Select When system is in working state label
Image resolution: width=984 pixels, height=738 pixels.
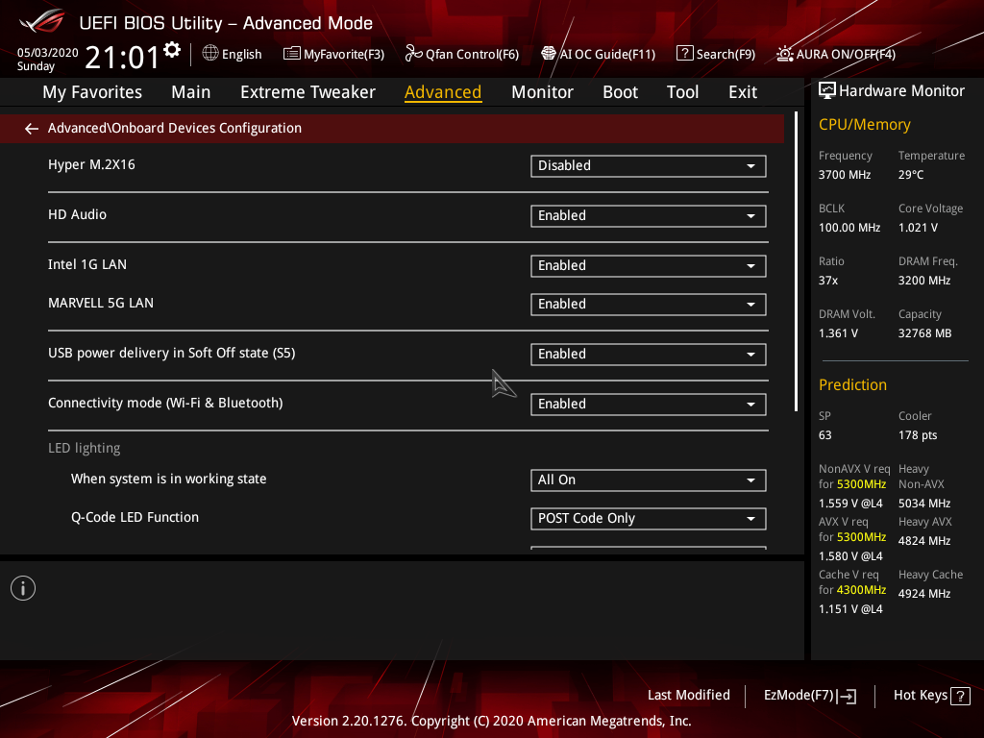click(168, 479)
